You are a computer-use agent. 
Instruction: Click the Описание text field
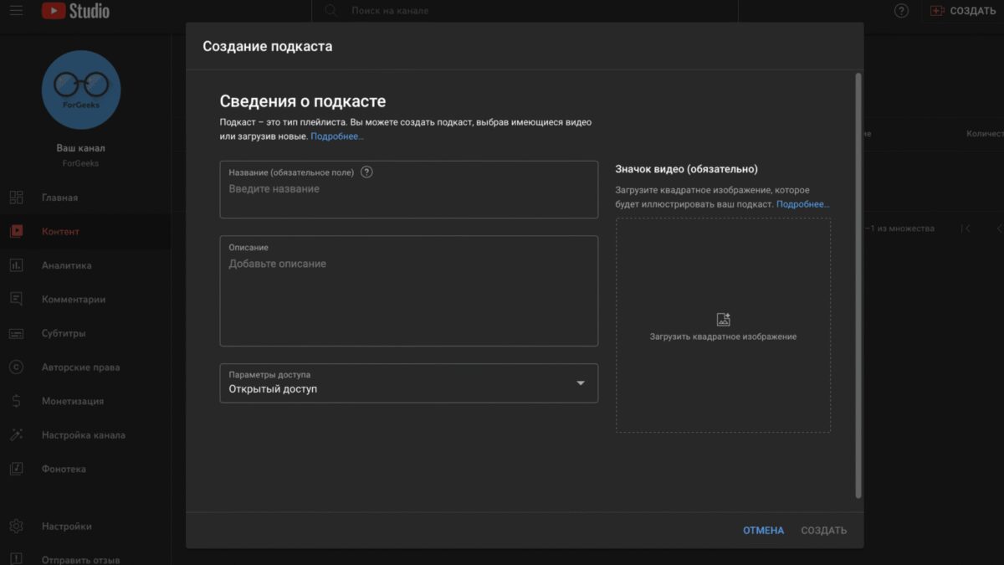408,291
